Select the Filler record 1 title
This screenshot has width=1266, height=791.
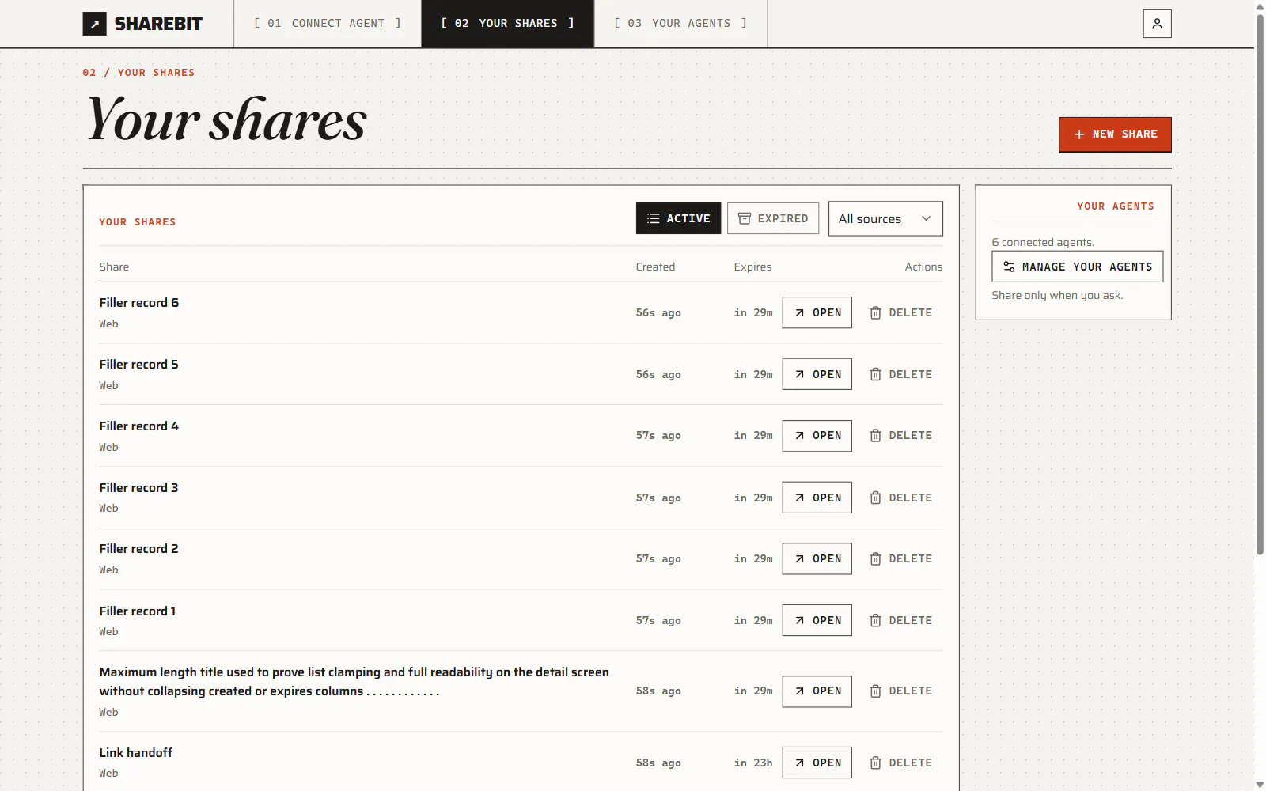pos(138,611)
